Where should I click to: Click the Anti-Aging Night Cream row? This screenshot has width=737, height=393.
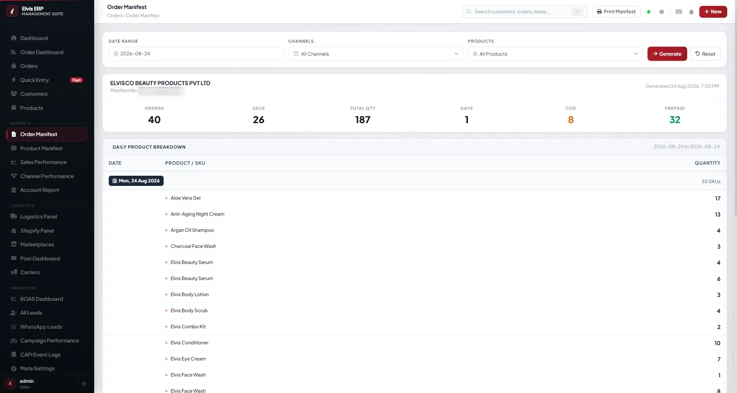414,214
